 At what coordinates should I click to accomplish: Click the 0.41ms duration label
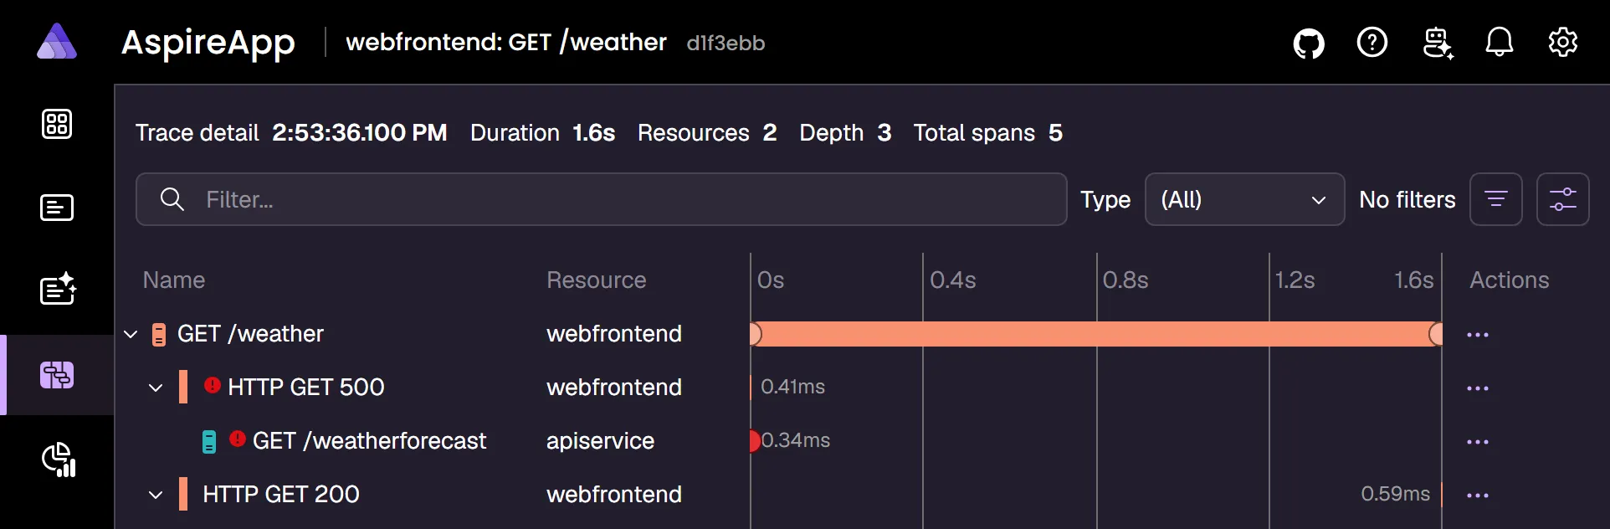coord(792,387)
